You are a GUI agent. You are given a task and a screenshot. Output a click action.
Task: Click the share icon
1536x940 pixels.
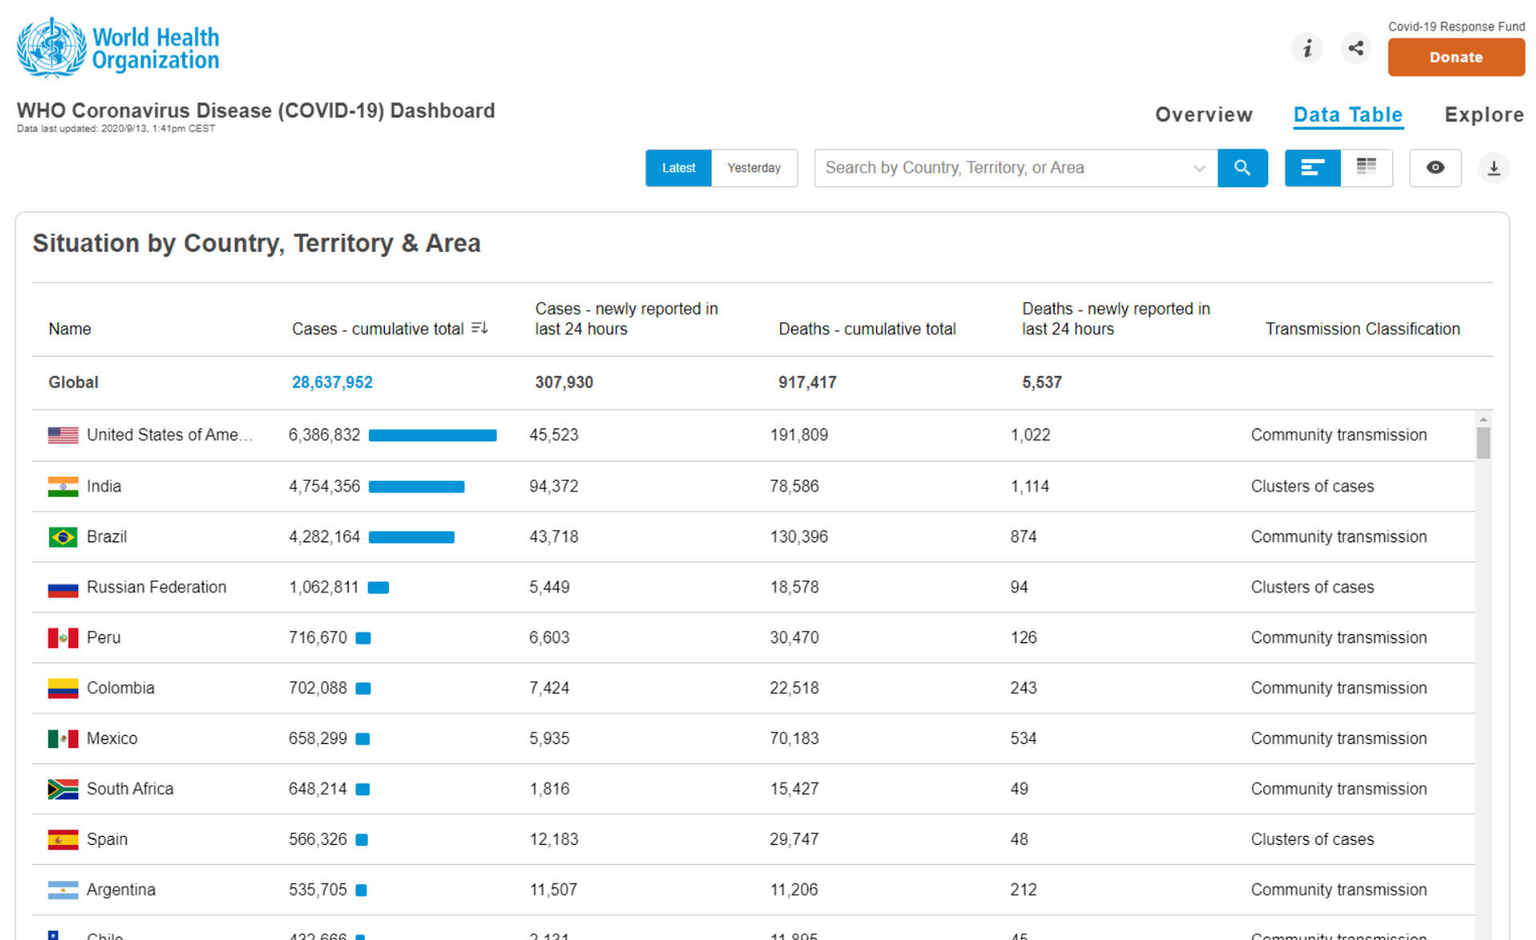(1355, 48)
